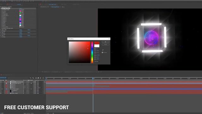202x114 pixels.
Task: Toggle the checkbox directly above the pink swatch
Action: click(x=20, y=10)
